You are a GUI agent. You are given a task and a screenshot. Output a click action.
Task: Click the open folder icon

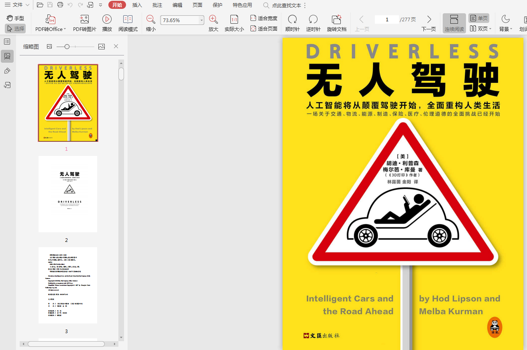coord(40,5)
